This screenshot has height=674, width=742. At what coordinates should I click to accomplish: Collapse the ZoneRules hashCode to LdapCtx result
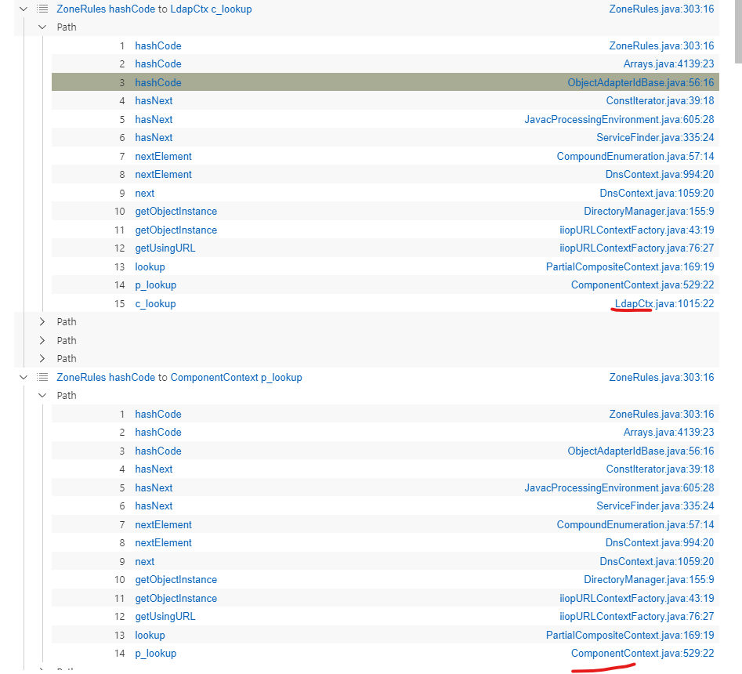tap(24, 9)
